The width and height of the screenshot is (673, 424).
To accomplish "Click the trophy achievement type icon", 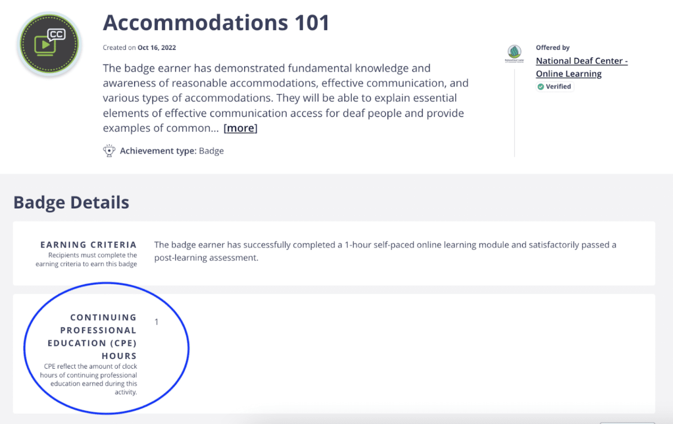I will [x=109, y=151].
